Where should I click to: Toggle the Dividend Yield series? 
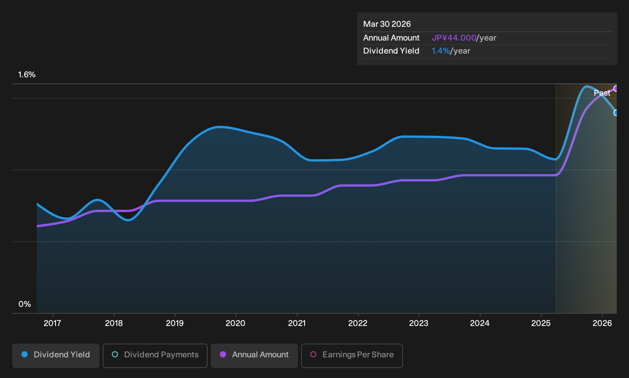(x=56, y=355)
